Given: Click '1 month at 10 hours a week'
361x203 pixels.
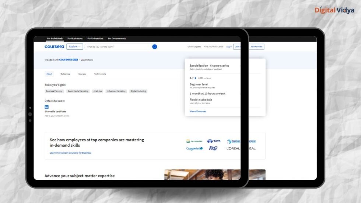Looking at the screenshot, I should 207,94.
